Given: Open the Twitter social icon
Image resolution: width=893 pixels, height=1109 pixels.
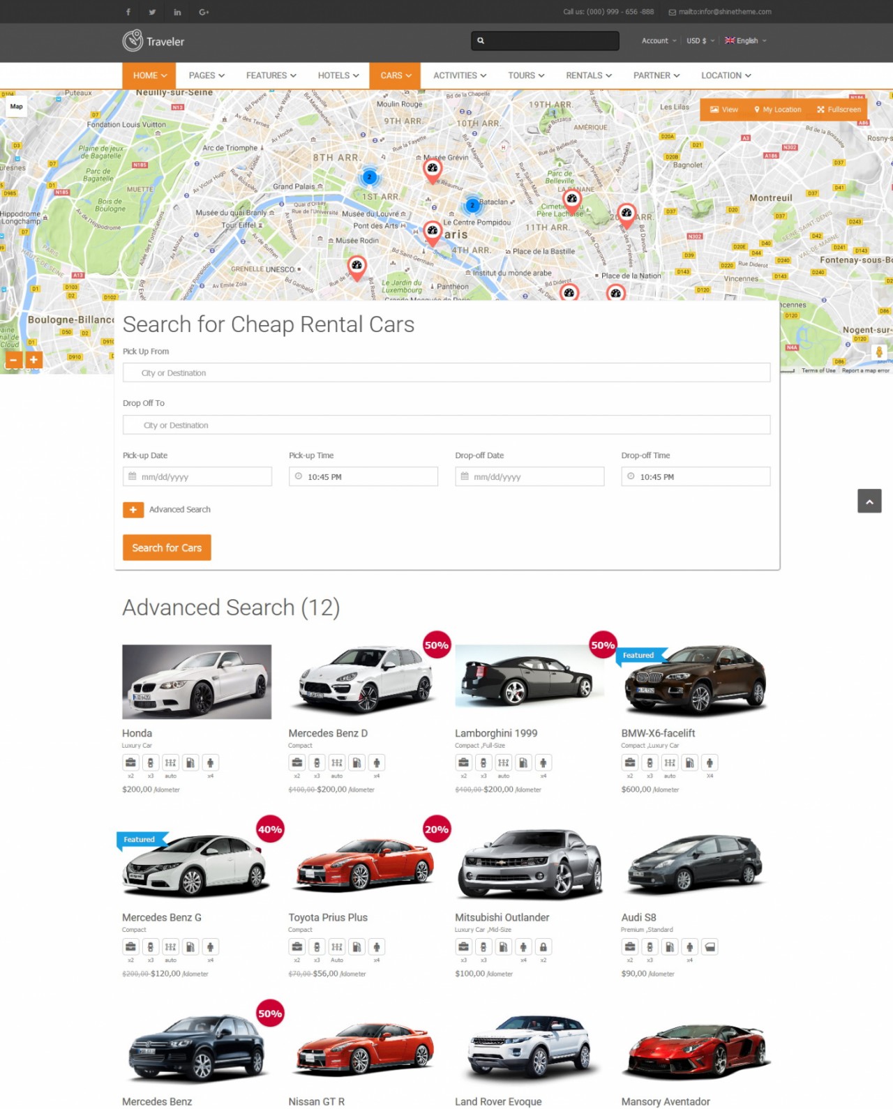Looking at the screenshot, I should tap(152, 12).
